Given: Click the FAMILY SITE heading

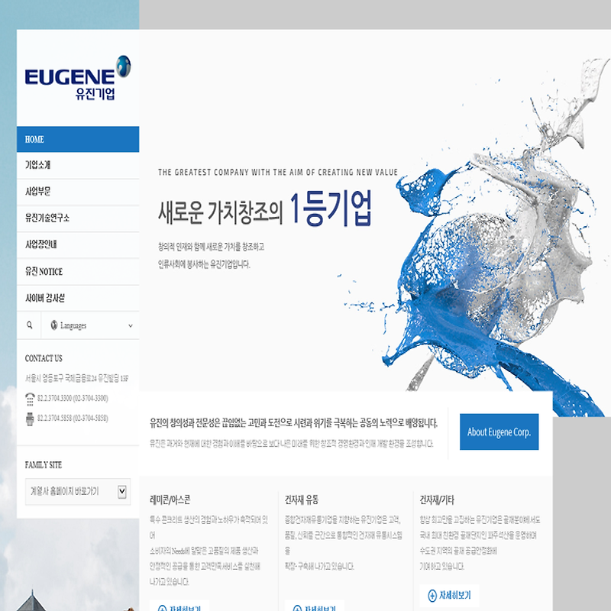Looking at the screenshot, I should (x=44, y=464).
